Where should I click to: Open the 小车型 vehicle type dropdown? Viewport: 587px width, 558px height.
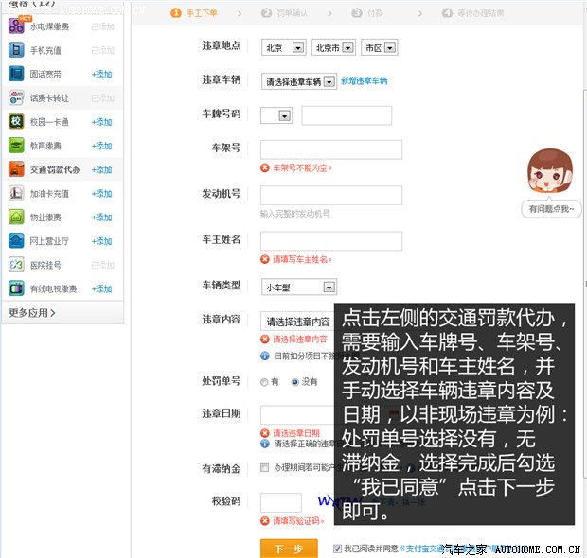[299, 287]
